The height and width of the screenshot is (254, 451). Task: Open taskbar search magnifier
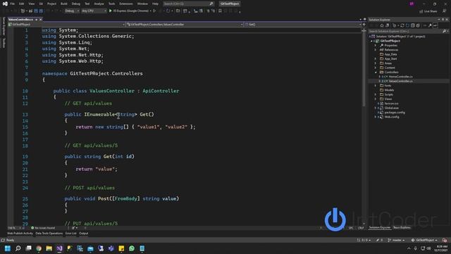point(18,248)
